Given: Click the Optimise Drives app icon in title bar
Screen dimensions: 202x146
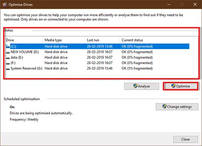Looking at the screenshot, I should point(5,5).
